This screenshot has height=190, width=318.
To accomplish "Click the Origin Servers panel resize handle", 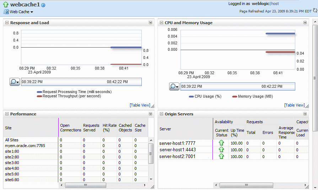I will pyautogui.click(x=307, y=186).
